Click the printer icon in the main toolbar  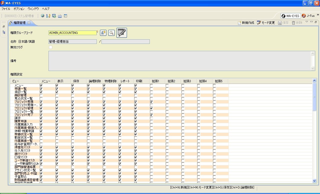click(x=60, y=16)
